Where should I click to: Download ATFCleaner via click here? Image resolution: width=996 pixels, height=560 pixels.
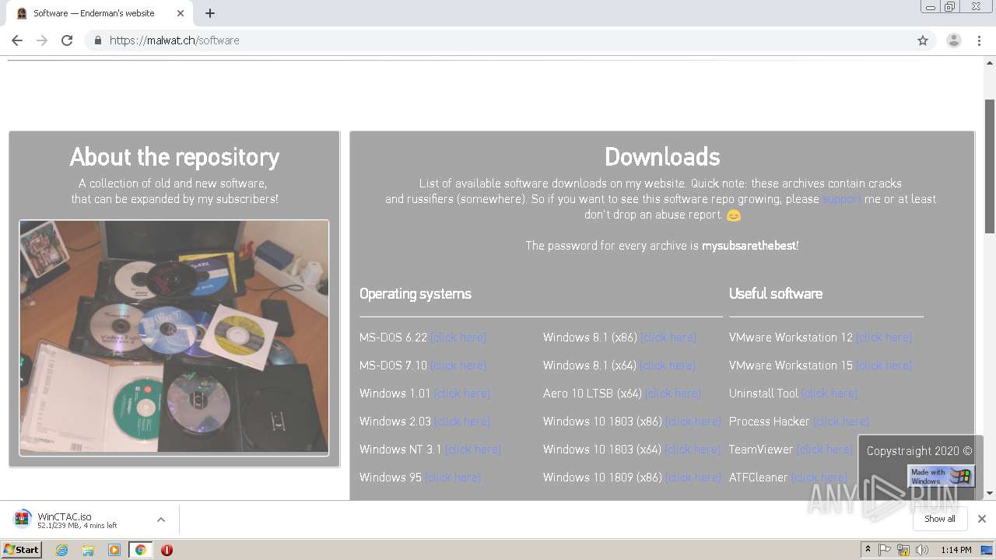tap(819, 478)
